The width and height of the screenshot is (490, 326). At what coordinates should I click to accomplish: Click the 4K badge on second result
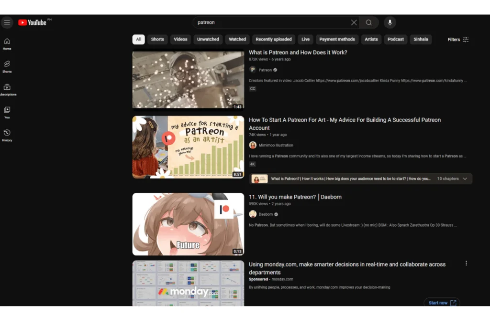[x=252, y=164]
